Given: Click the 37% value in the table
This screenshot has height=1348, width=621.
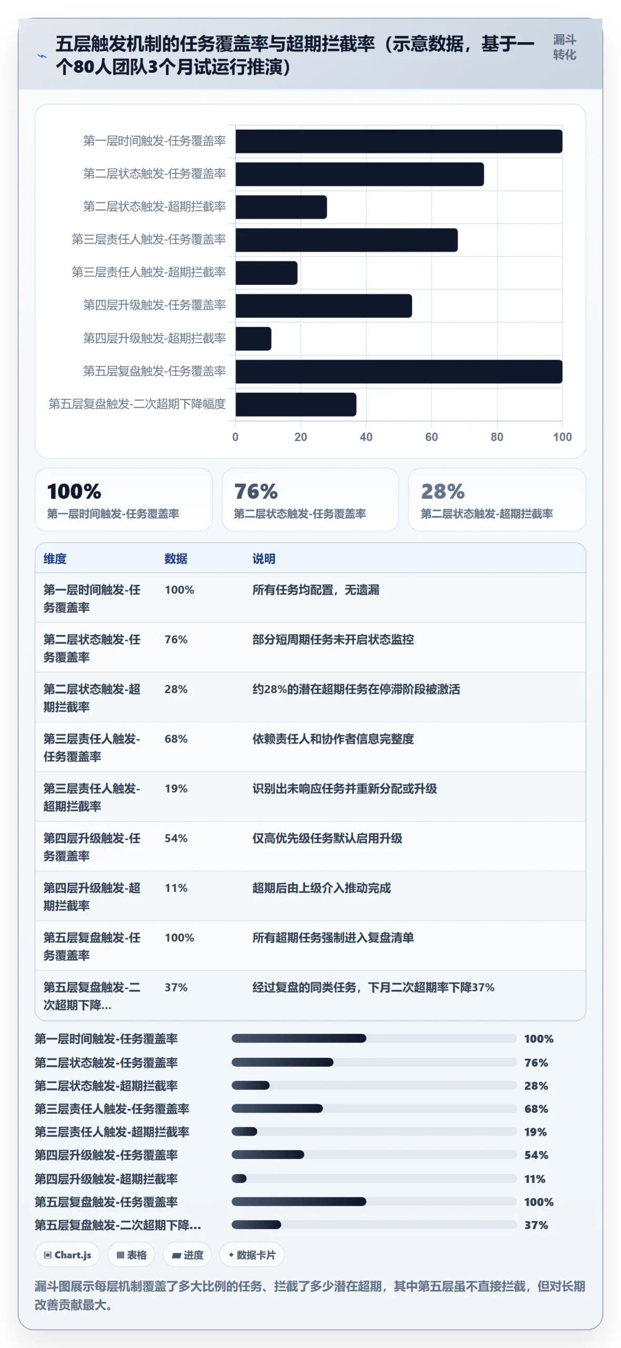Looking at the screenshot, I should (x=176, y=987).
